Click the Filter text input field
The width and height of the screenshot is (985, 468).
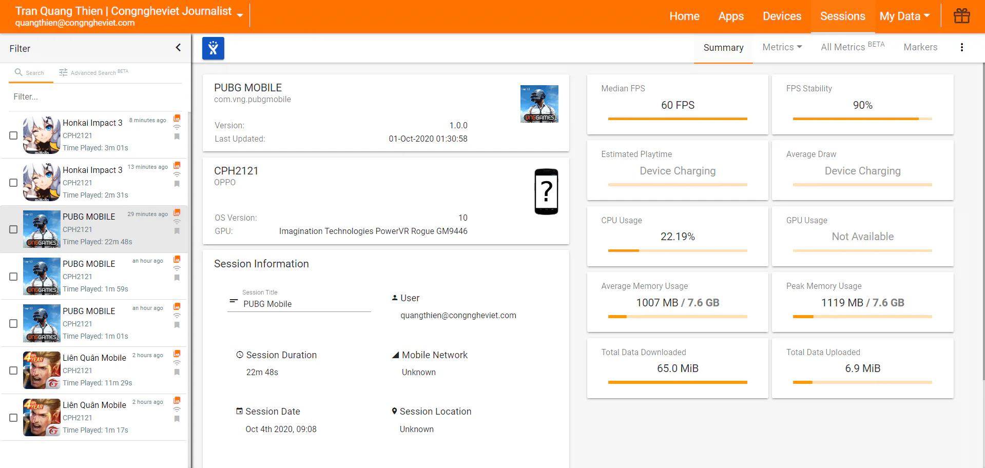click(x=95, y=96)
